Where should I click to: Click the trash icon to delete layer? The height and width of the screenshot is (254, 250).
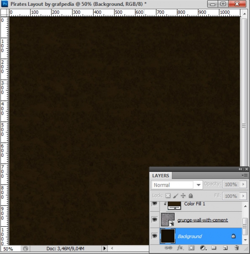[x=236, y=248]
